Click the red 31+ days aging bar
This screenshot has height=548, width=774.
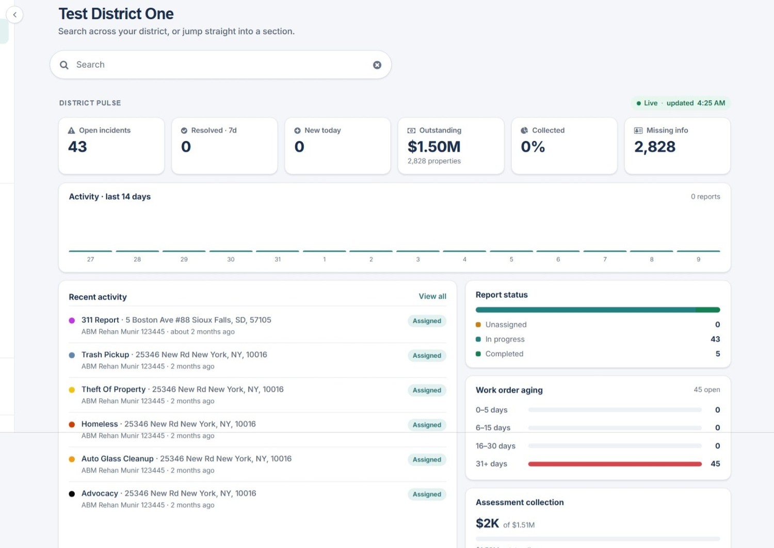coord(615,464)
